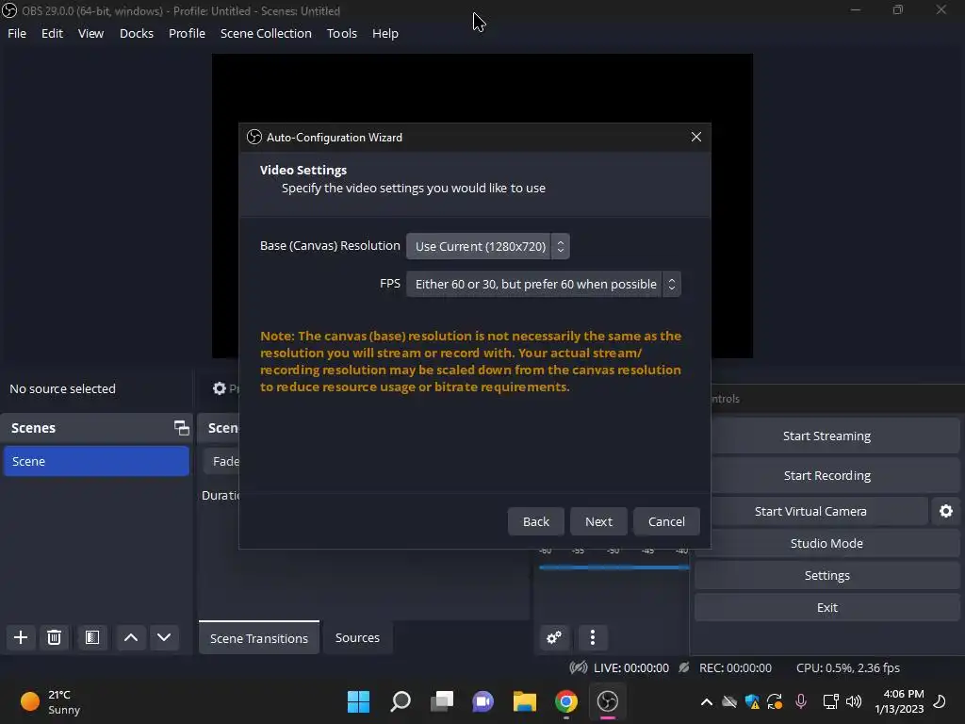Open Virtual Camera settings gear
Screen dimensions: 965x724
(946, 511)
